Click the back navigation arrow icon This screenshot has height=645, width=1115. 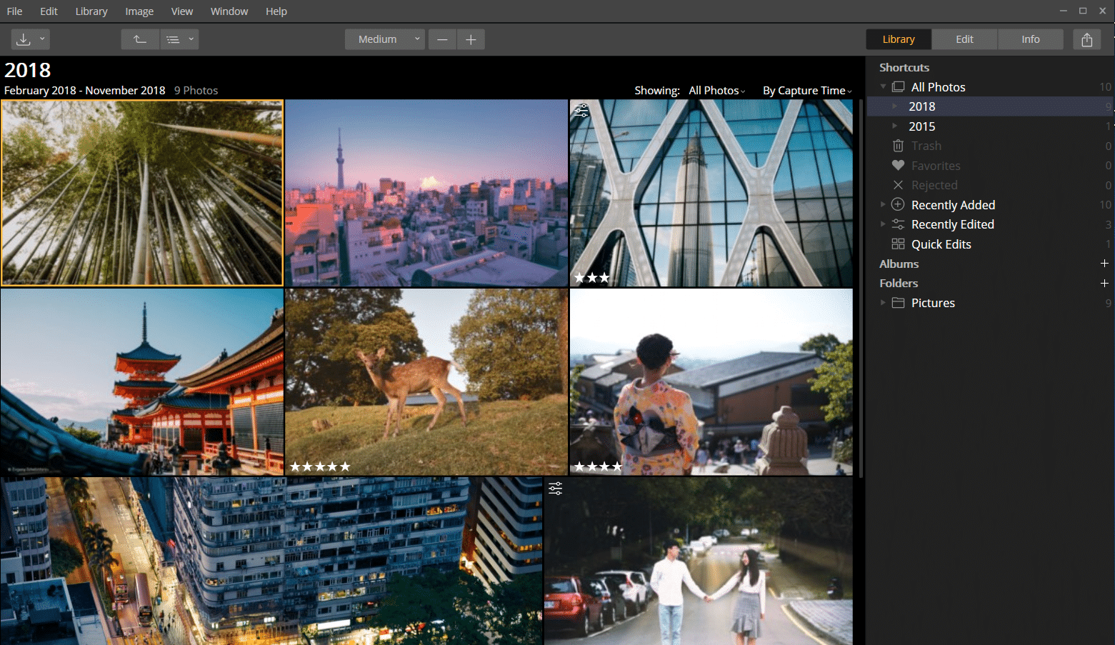(x=140, y=39)
